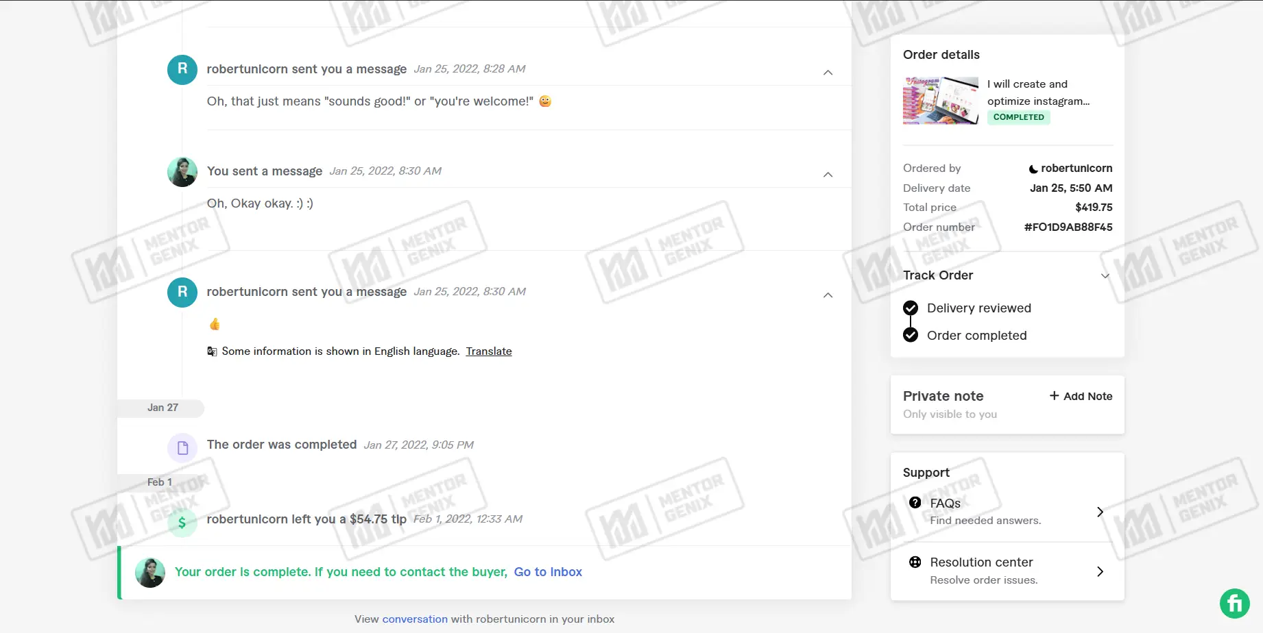Screen dimensions: 1263x633
Task: Click the Resolution center lifebuoy icon
Action: [915, 562]
